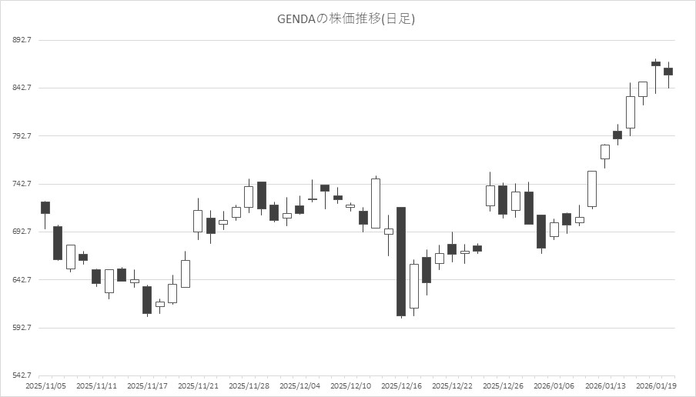This screenshot has height=397, width=696.
Task: Select the 2025/11/28 date label
Action: coord(249,385)
